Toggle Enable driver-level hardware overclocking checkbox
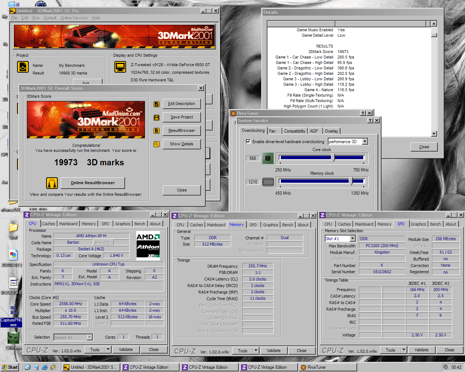 pyautogui.click(x=248, y=142)
